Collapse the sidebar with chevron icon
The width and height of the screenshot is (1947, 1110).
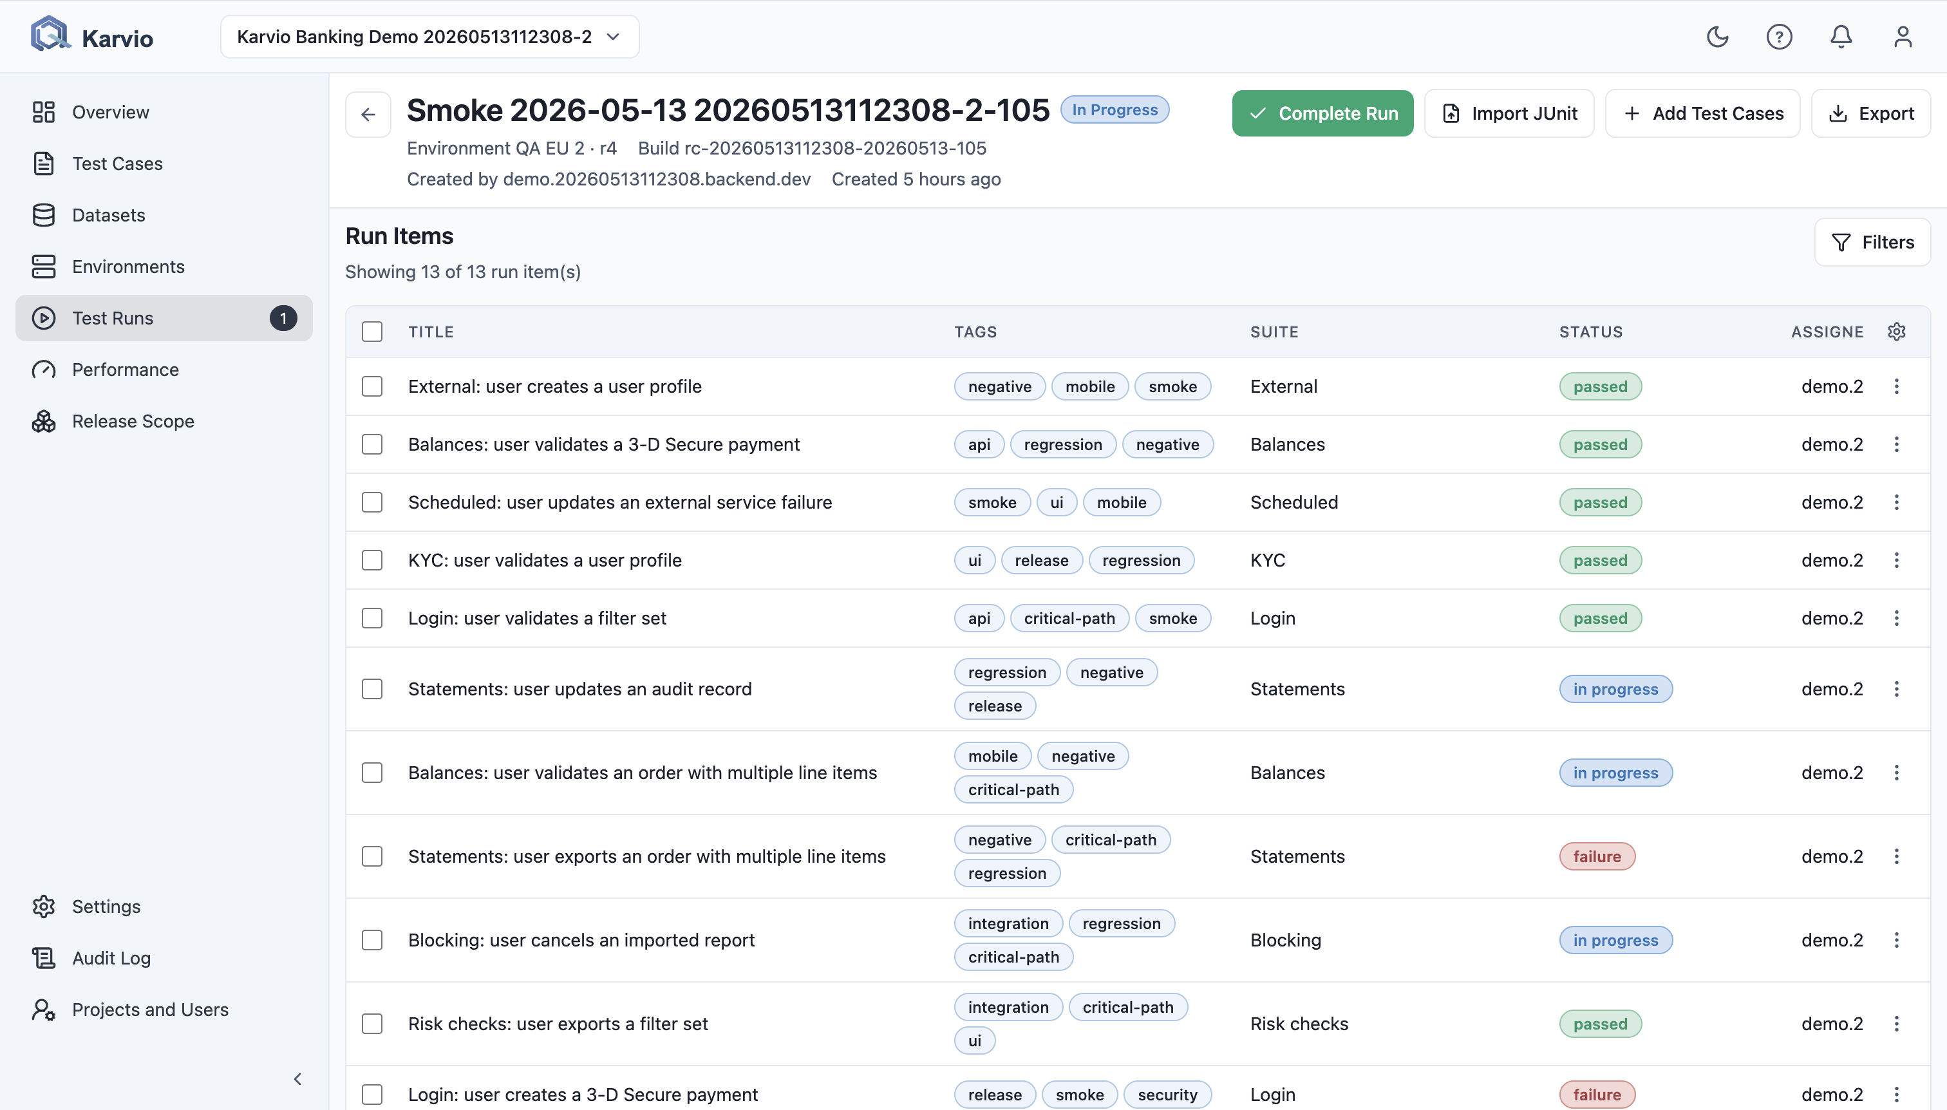298,1078
